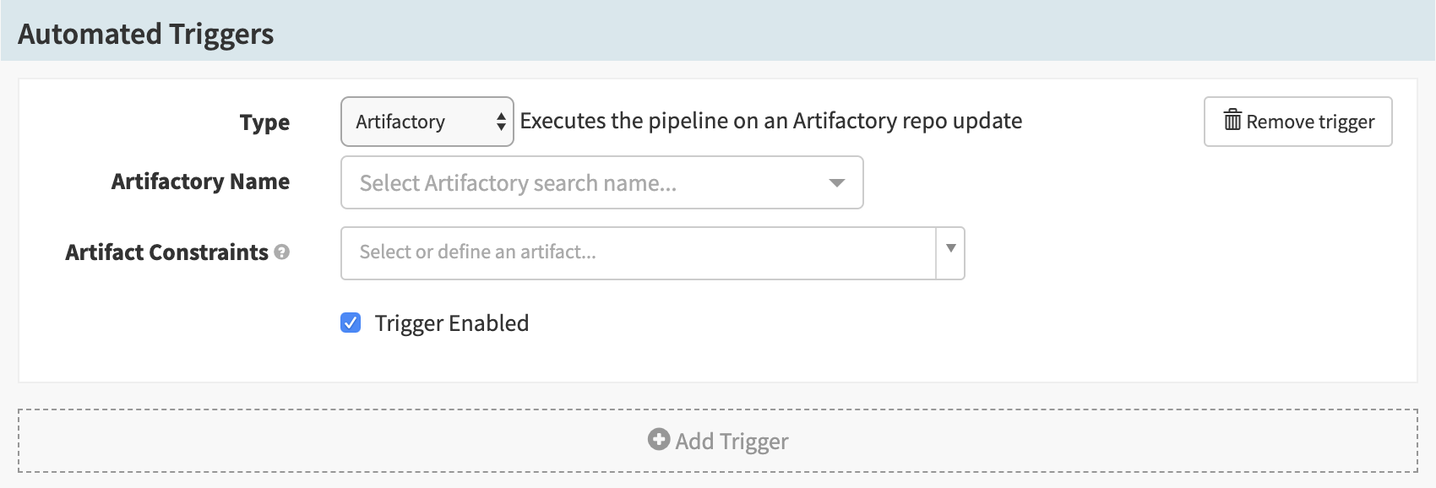This screenshot has width=1436, height=488.
Task: Click the Type field label
Action: (x=264, y=122)
